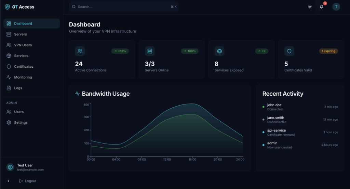Go to VPN Users in sidebar
Image resolution: width=350 pixels, height=189 pixels.
click(23, 45)
